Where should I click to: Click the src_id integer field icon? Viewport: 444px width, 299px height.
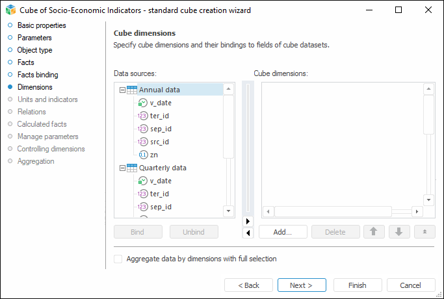pos(143,142)
